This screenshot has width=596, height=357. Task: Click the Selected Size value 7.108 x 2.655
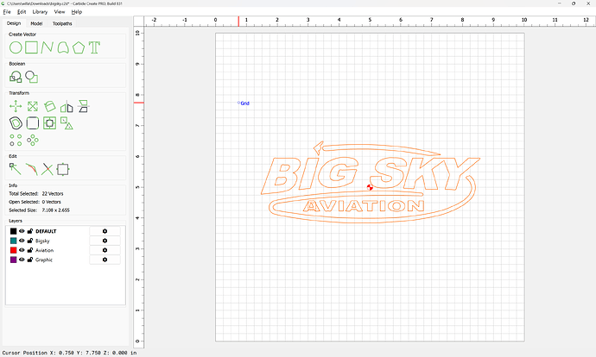pos(55,210)
